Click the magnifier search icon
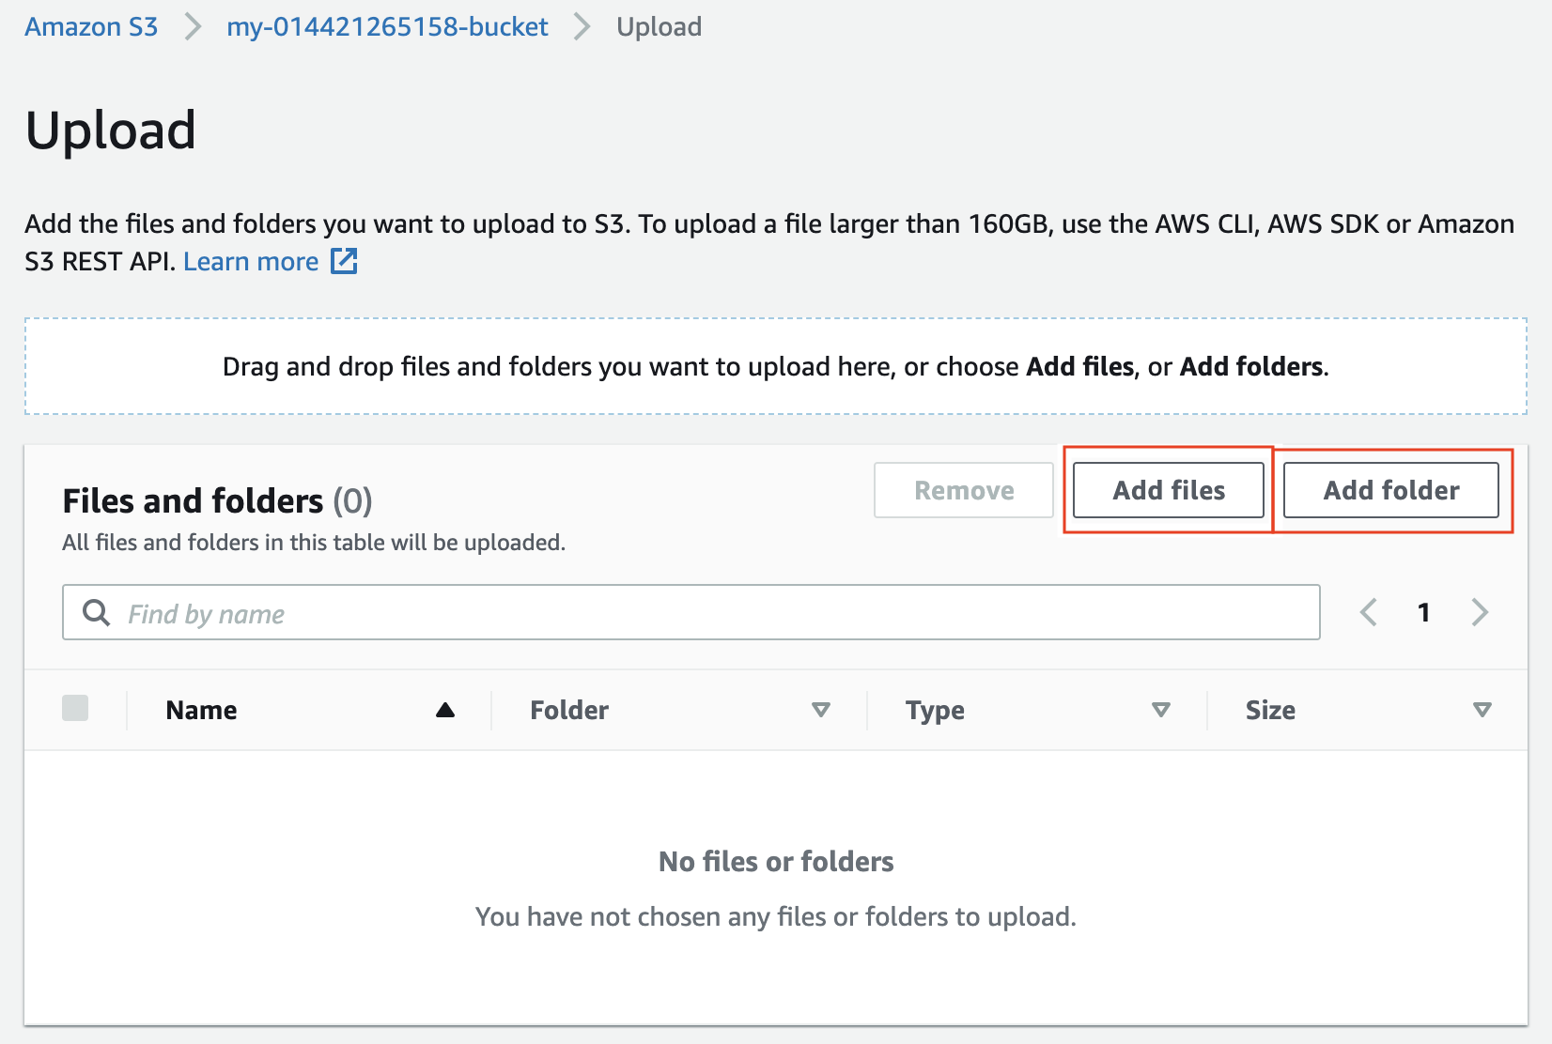 click(x=97, y=613)
